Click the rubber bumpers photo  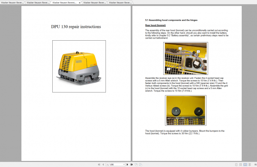tap(186, 110)
